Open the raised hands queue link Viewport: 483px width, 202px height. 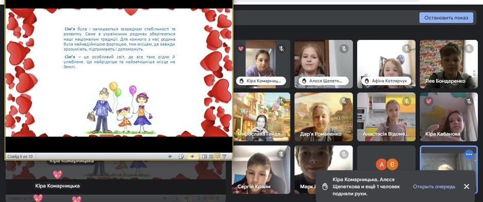coord(434,187)
